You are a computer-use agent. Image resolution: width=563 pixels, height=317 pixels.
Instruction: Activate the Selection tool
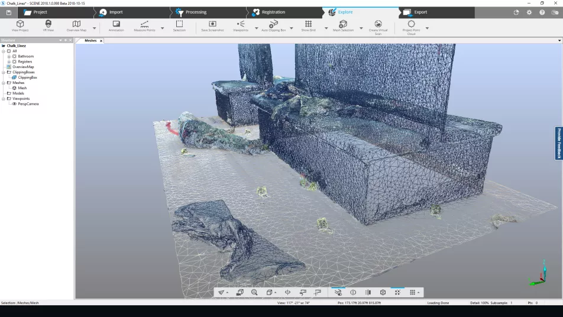coord(180,24)
